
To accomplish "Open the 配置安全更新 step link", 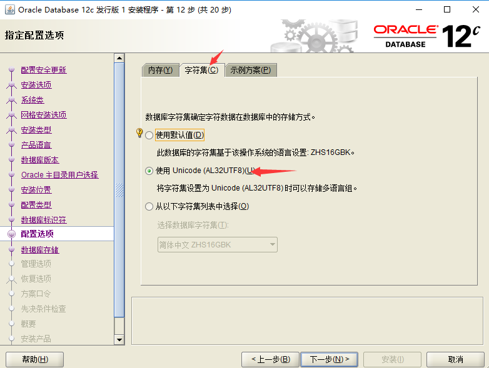I will [44, 70].
